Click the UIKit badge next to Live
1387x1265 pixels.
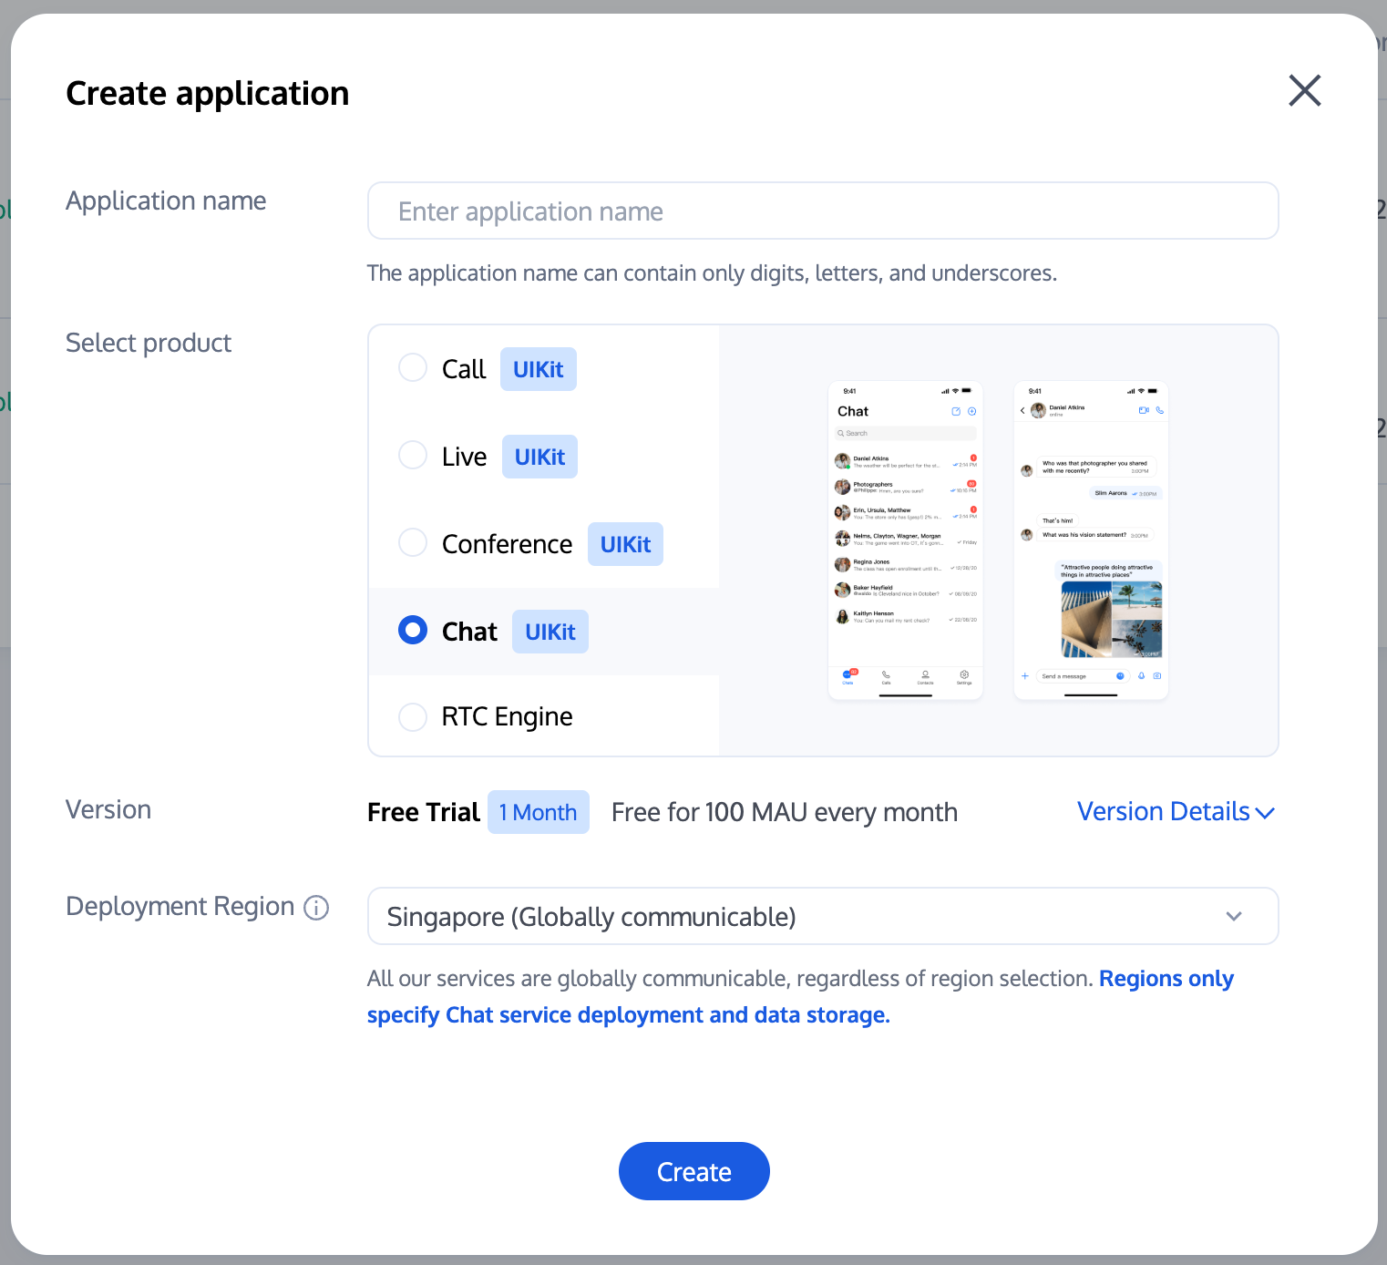(x=539, y=457)
